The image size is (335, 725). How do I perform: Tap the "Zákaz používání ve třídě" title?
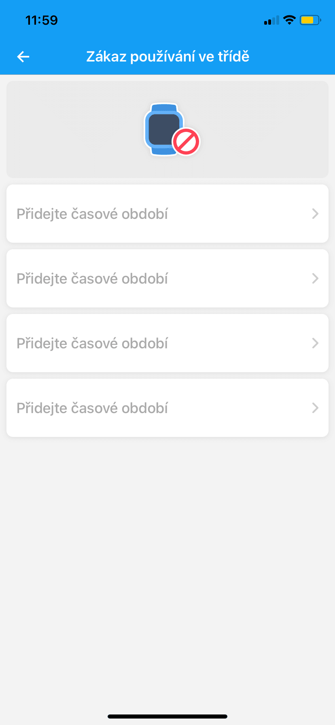tap(167, 57)
